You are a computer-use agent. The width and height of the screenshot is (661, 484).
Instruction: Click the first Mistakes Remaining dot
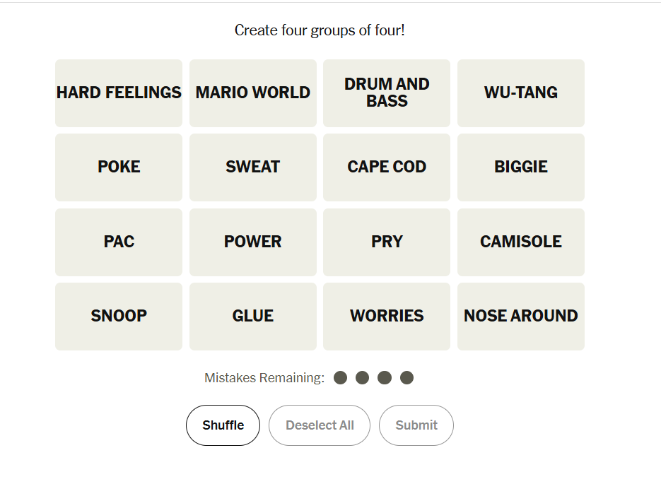(340, 378)
